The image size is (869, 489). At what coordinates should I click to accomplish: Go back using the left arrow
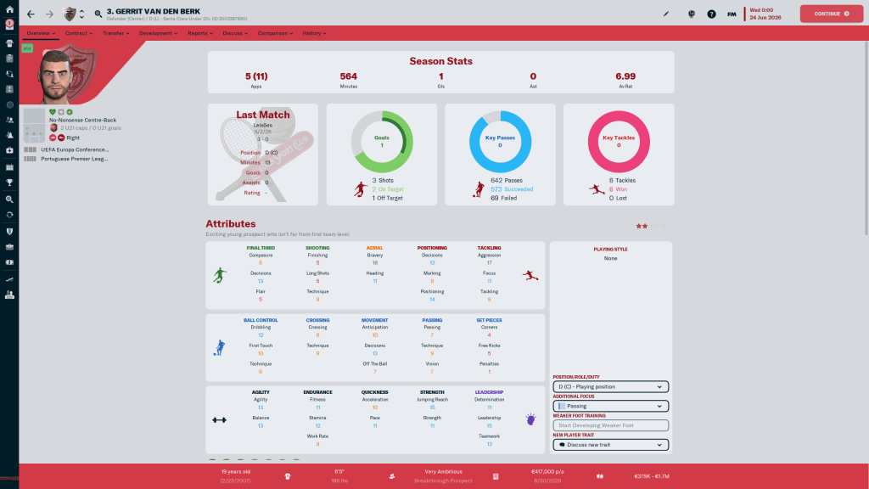pos(31,14)
